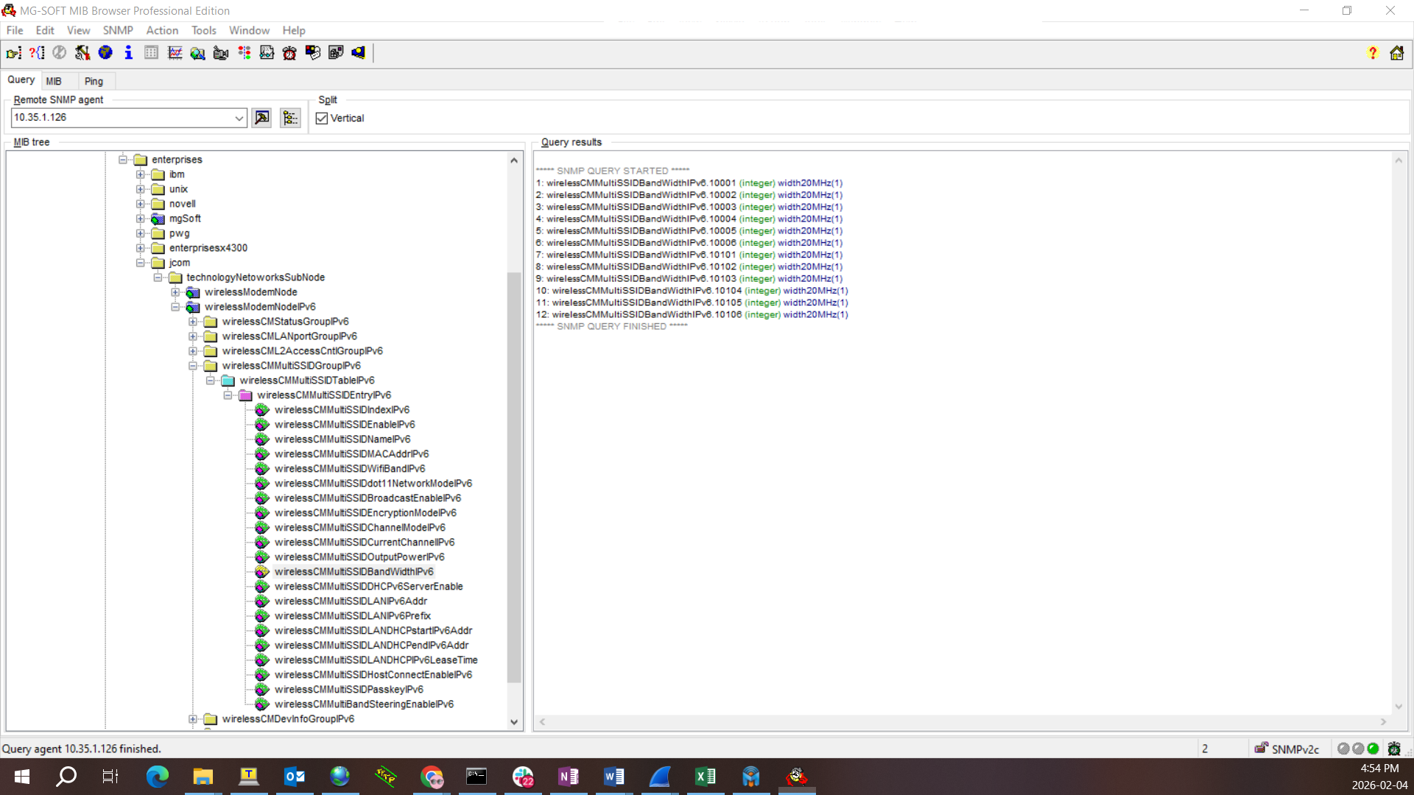Click the hammer SNMP preferences button
Viewport: 1414px width, 795px height.
point(82,53)
